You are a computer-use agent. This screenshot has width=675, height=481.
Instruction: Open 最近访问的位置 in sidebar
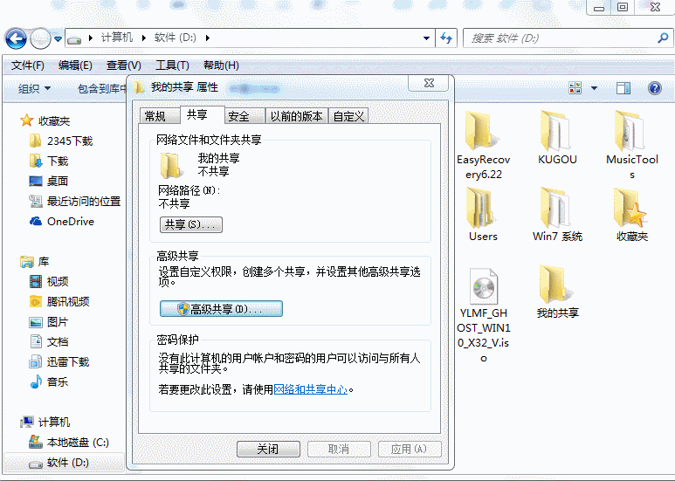click(75, 202)
